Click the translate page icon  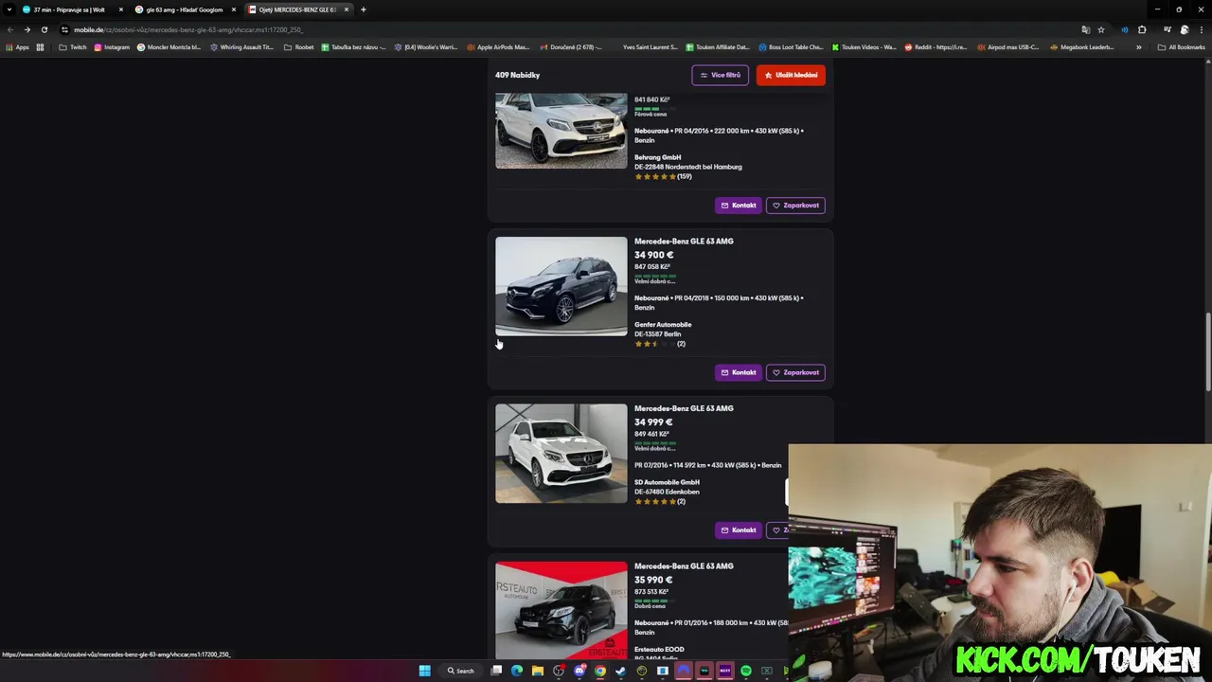(x=1086, y=29)
